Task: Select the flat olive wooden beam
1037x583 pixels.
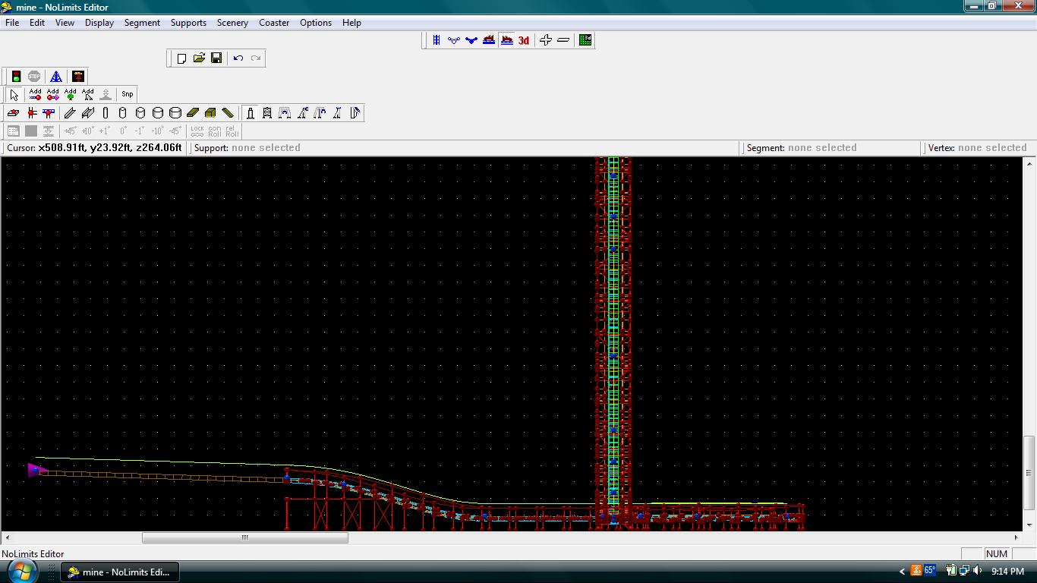Action: (193, 113)
